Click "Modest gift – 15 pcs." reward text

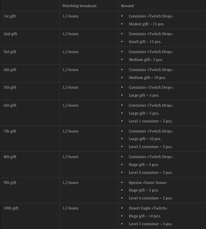(x=146, y=24)
